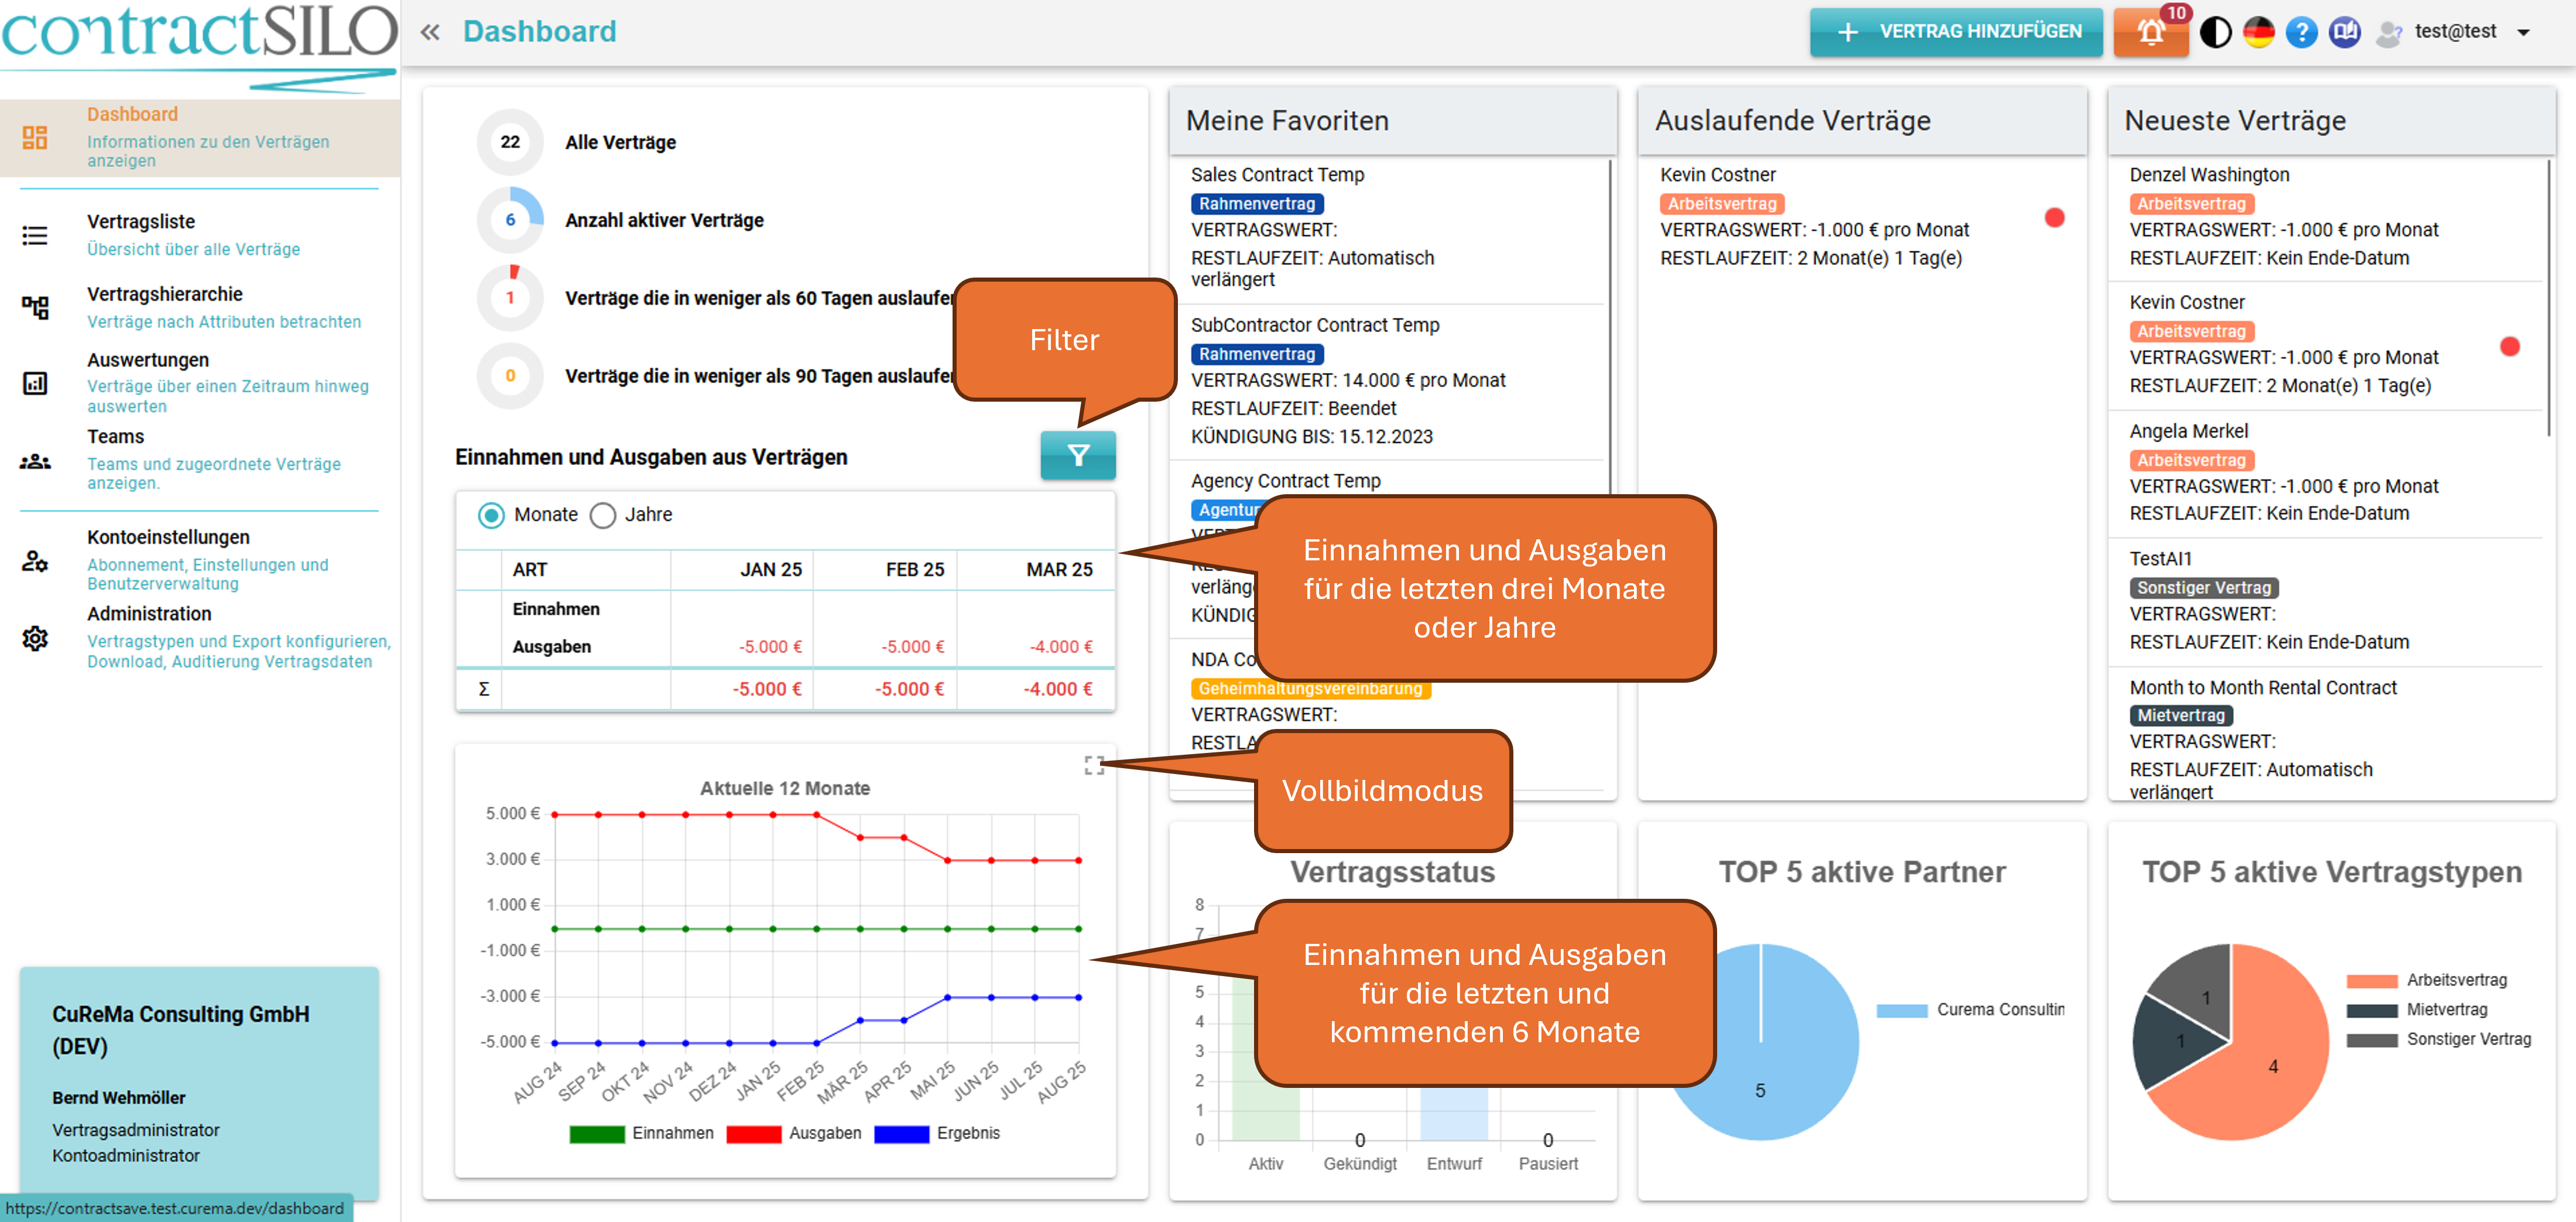The width and height of the screenshot is (2576, 1222).
Task: Open Auswertungen via its chart icon
Action: 36,383
